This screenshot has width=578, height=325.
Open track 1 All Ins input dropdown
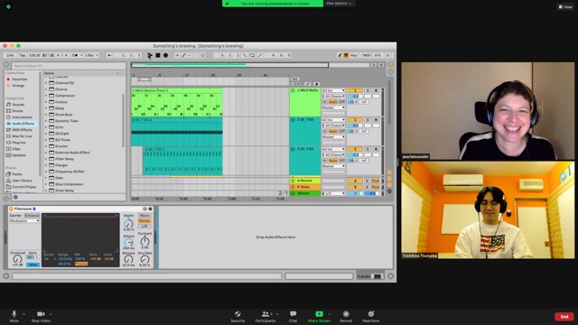(x=333, y=90)
